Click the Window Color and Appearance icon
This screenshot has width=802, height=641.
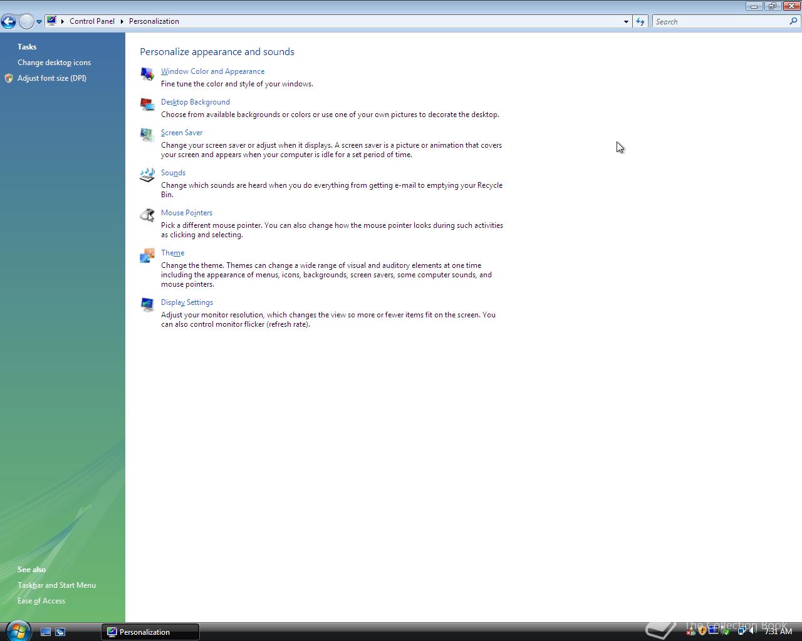(147, 74)
